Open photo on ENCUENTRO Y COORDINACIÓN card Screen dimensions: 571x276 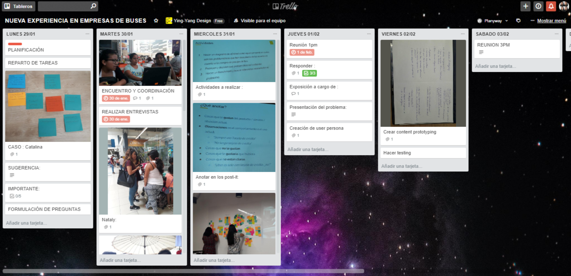[x=140, y=63]
